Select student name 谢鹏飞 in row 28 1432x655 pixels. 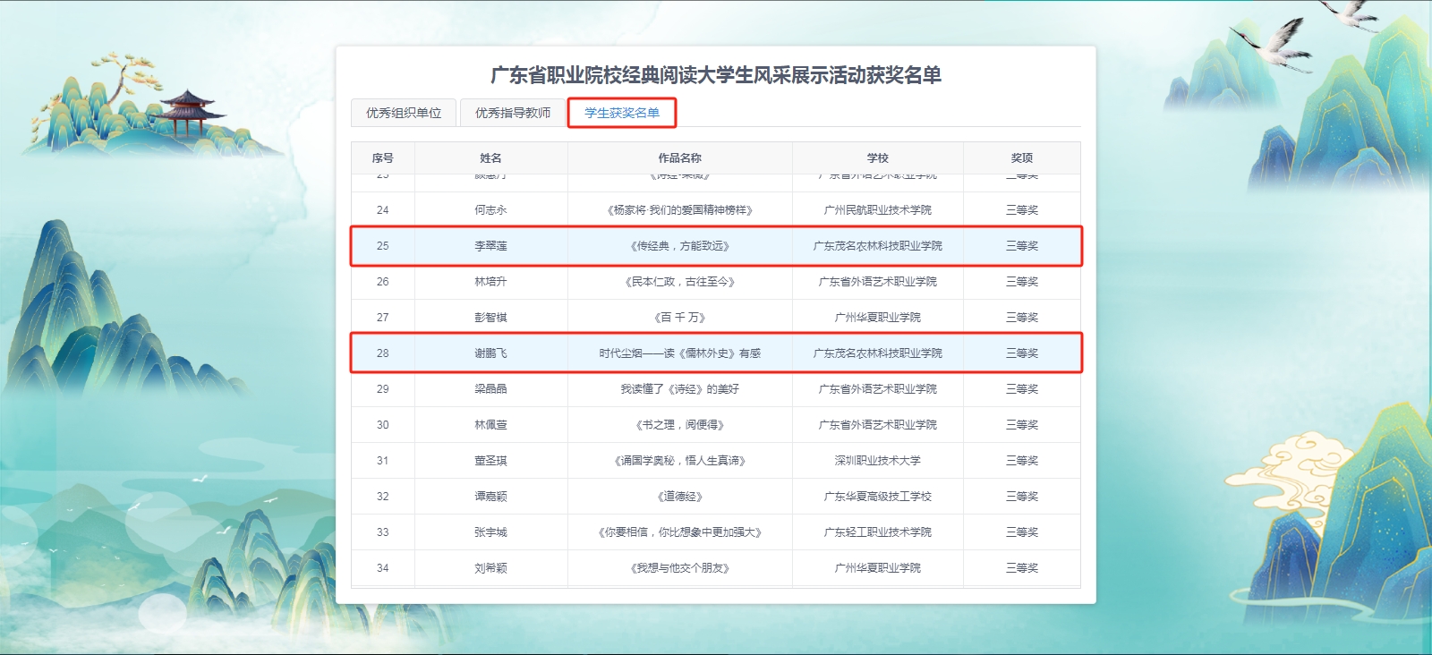[490, 353]
